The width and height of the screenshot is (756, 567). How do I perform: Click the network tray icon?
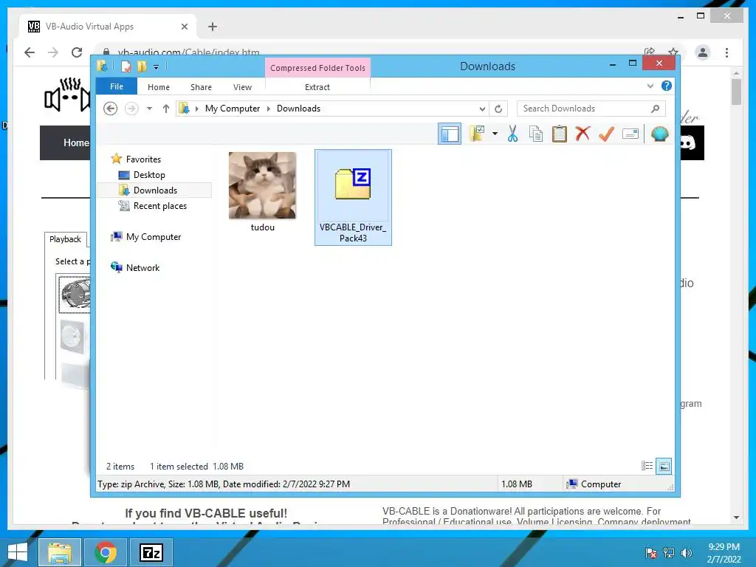[669, 553]
